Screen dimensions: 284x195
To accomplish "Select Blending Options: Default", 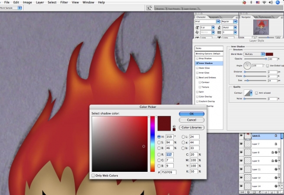I will click(x=209, y=54).
